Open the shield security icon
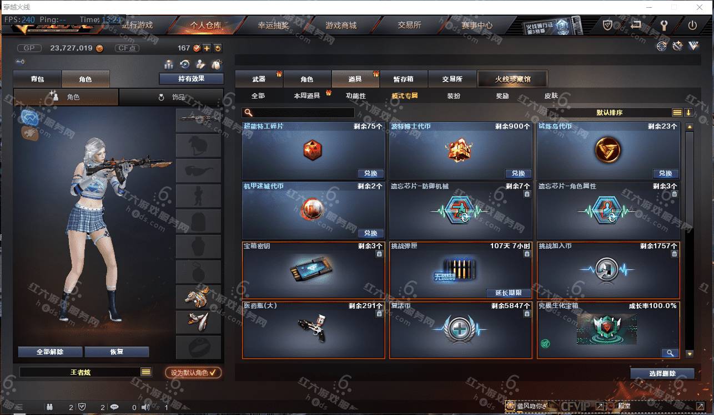The height and width of the screenshot is (415, 714). tap(608, 25)
